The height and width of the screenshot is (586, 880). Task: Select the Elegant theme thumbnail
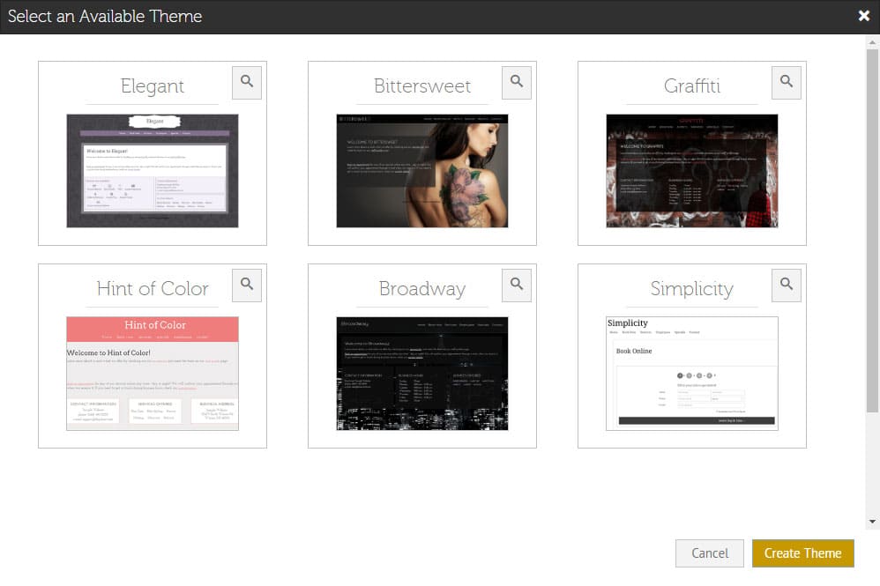coord(153,171)
